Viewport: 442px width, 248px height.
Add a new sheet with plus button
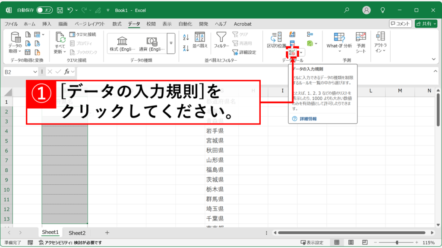coord(107,232)
